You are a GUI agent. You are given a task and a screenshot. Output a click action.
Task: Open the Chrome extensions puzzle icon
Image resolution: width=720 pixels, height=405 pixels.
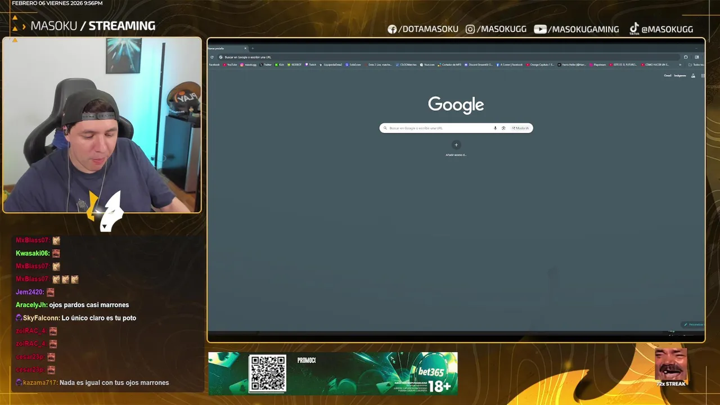(x=686, y=57)
